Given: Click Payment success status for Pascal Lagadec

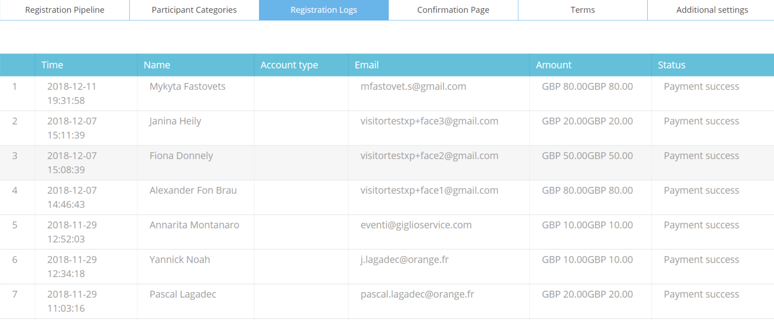Looking at the screenshot, I should [701, 294].
